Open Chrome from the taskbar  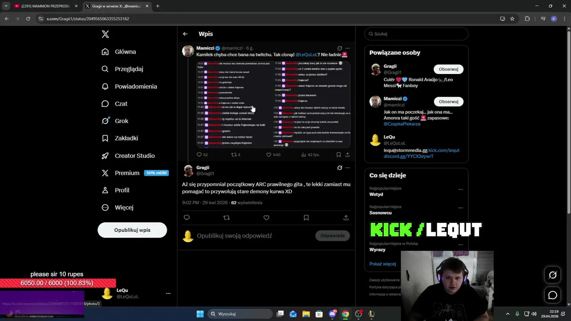click(x=345, y=314)
